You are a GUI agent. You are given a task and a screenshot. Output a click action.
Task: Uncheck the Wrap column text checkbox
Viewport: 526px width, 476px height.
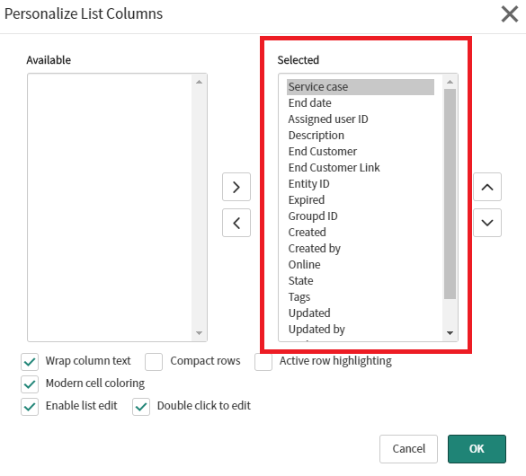[x=30, y=361]
